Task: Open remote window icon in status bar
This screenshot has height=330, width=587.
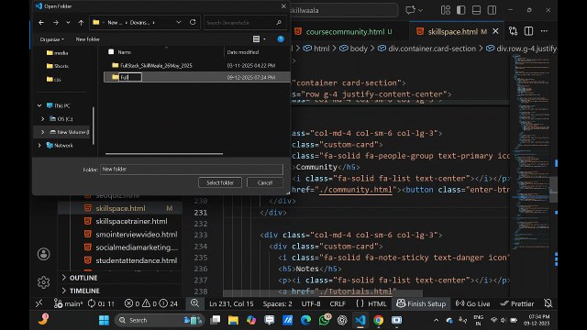Action: [x=39, y=303]
